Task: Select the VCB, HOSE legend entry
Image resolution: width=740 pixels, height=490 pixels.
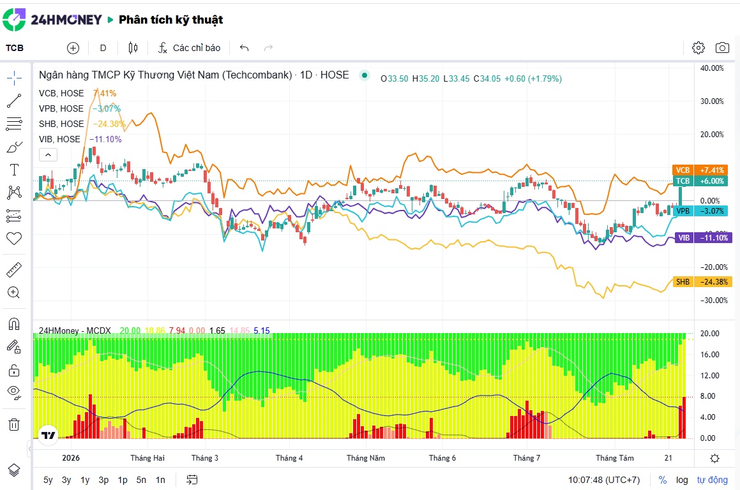Action: 61,93
